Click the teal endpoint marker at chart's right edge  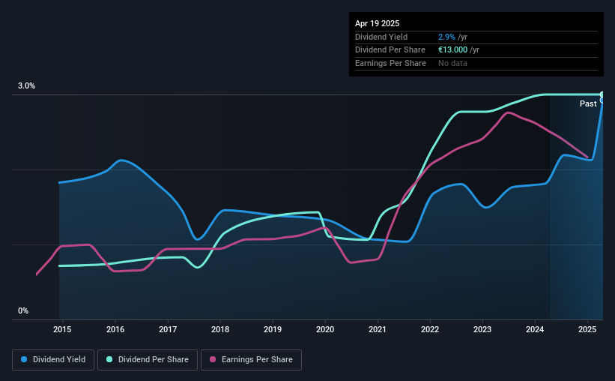click(x=602, y=94)
